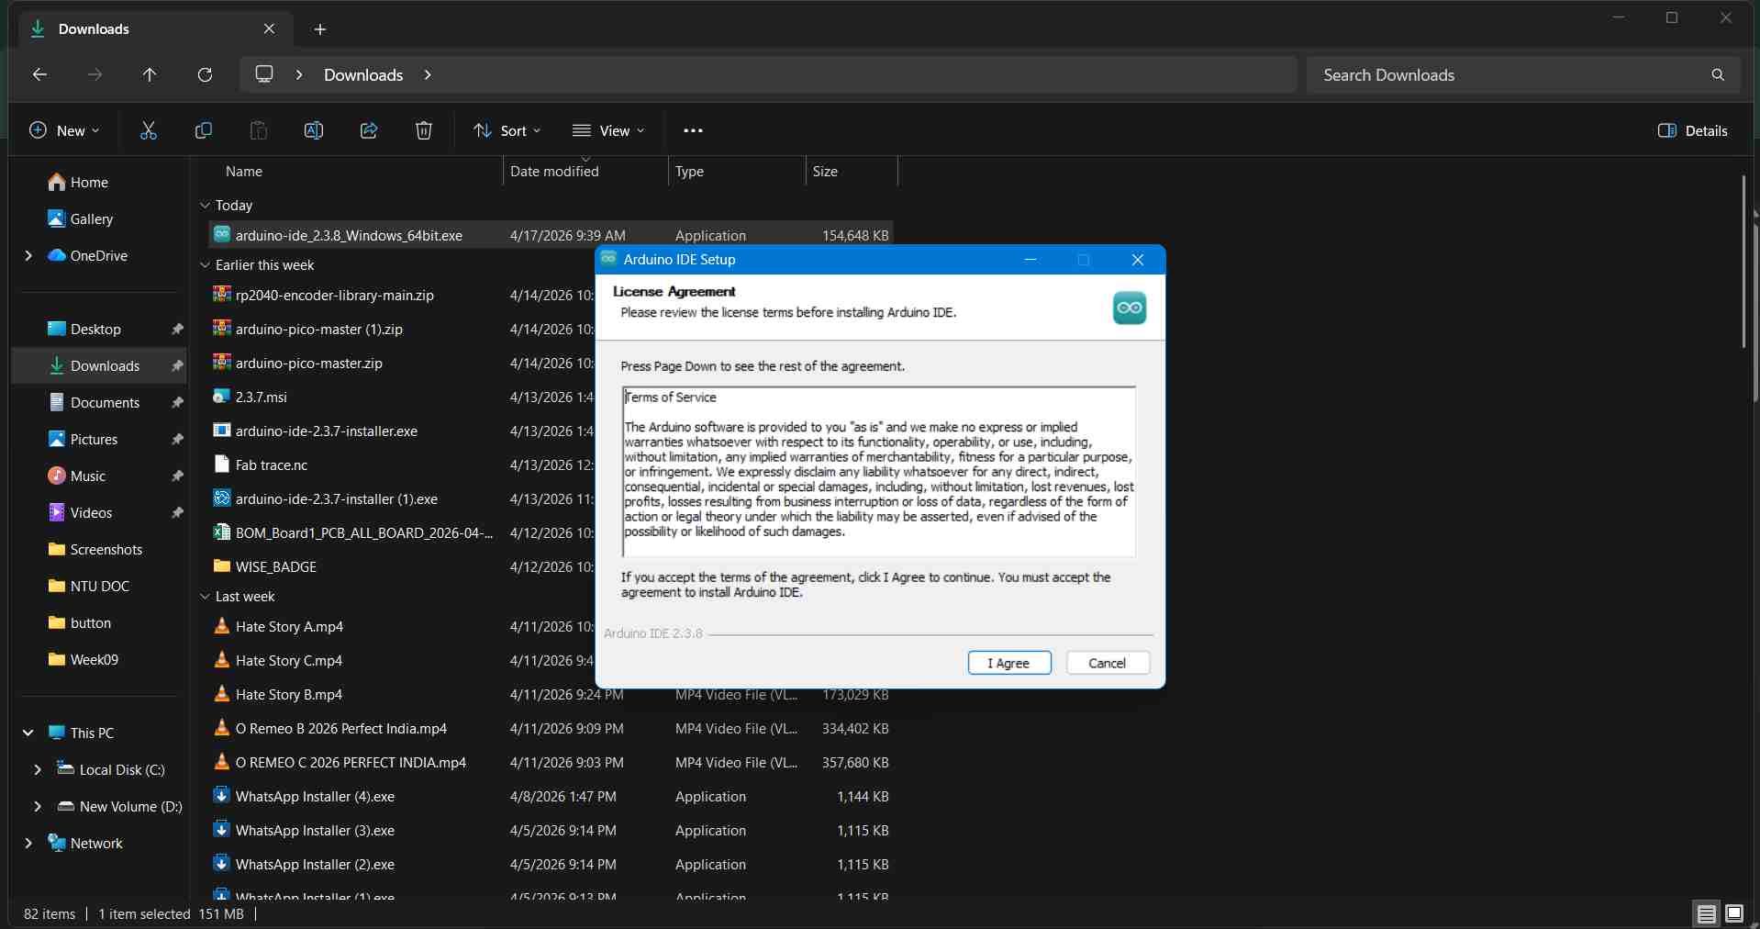Image resolution: width=1760 pixels, height=929 pixels.
Task: Go back with the Back arrow
Action: [39, 74]
